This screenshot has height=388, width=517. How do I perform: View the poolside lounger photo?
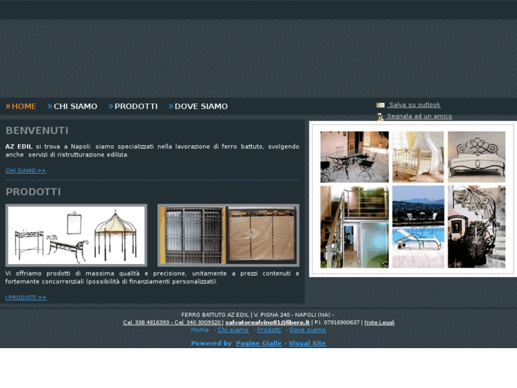click(418, 227)
